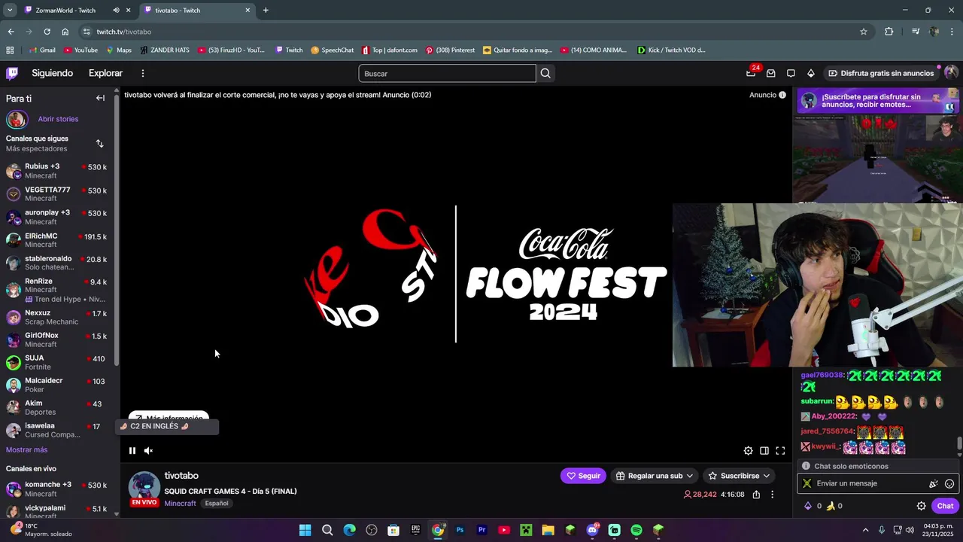
Task: Open the chat bubble icon in top bar
Action: [791, 73]
